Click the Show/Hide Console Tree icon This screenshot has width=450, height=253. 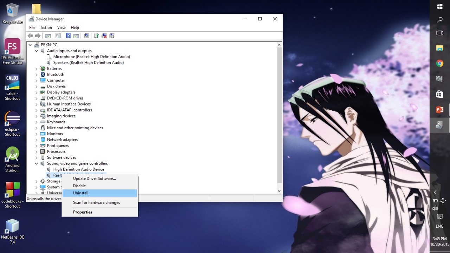[x=48, y=36]
